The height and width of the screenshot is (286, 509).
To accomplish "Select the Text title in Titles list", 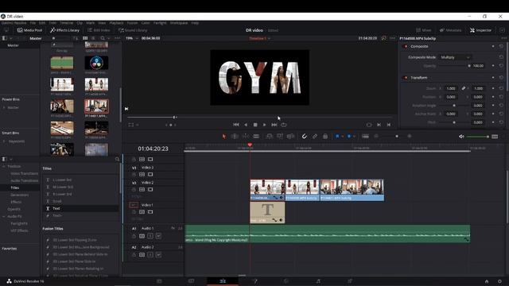I will click(x=80, y=208).
